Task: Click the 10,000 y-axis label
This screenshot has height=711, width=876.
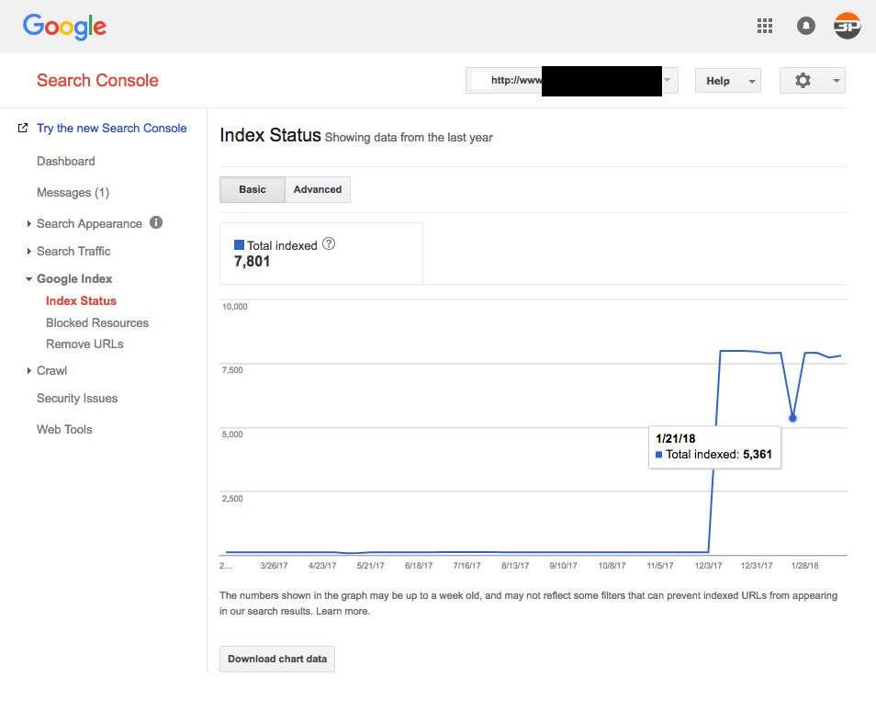Action: coord(235,306)
